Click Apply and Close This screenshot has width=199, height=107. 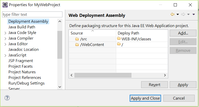[x=145, y=98]
